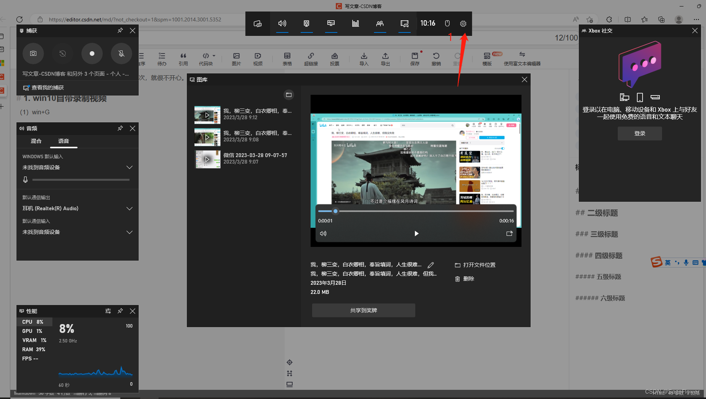Start recording with the record button
This screenshot has height=399, width=706.
[x=92, y=54]
